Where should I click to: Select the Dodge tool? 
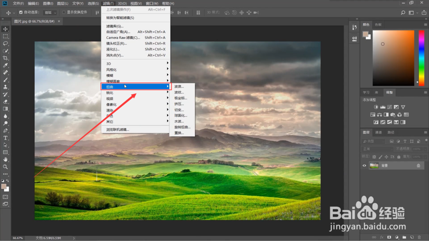tap(5, 123)
